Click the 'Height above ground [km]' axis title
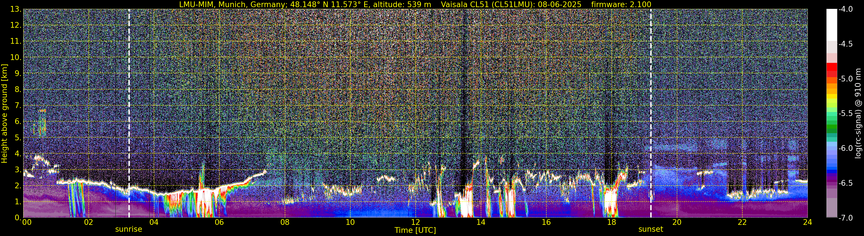 4,113
